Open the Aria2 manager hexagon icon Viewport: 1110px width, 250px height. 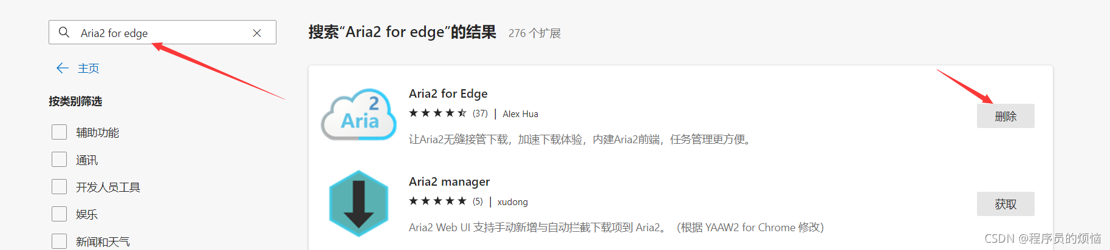358,203
